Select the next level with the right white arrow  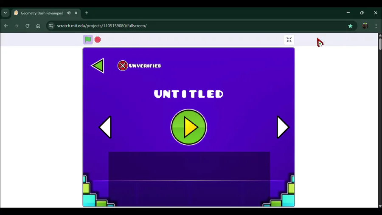283,127
